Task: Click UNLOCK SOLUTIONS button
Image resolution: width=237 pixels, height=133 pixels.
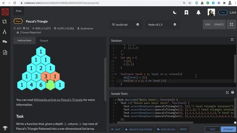Action: coord(138,129)
